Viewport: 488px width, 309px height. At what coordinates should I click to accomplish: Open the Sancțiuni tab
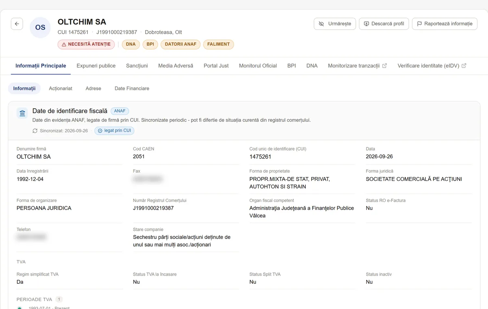point(137,66)
